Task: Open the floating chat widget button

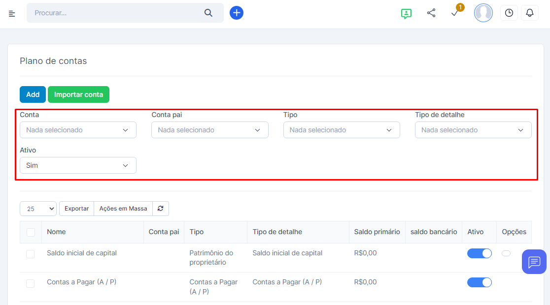Action: (x=534, y=262)
